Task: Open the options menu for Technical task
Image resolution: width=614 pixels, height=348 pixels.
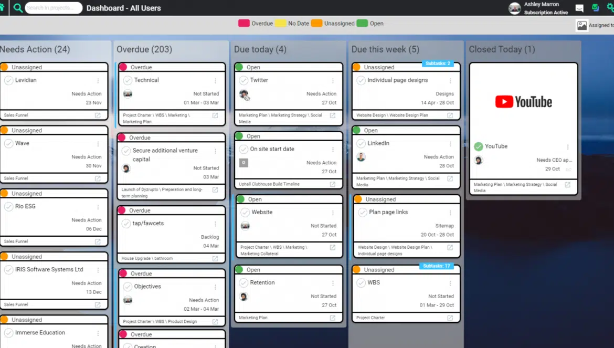Action: [x=215, y=81]
